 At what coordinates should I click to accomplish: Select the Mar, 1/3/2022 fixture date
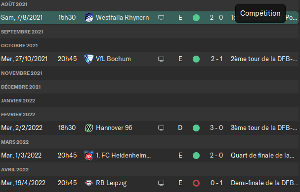point(21,156)
